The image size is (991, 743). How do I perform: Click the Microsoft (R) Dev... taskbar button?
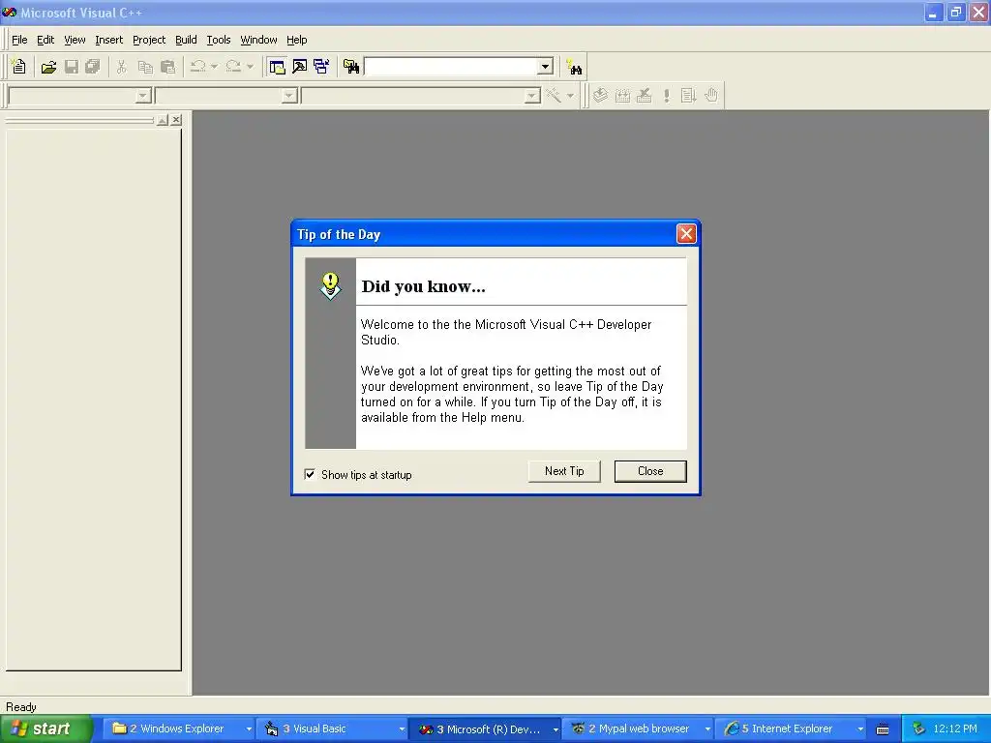pos(484,729)
